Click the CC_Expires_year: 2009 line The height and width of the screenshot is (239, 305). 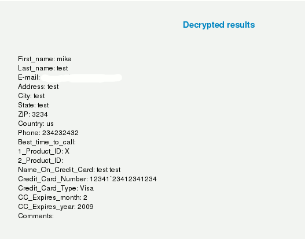(x=56, y=207)
